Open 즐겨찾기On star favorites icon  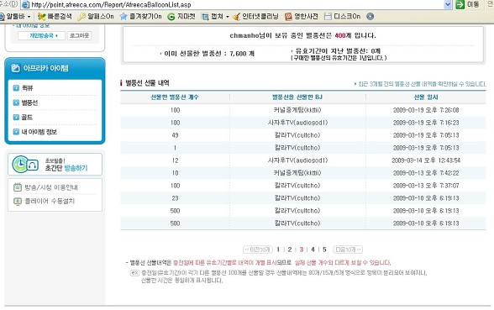[123, 17]
